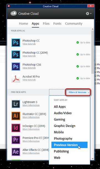Click the Illustrator CC (2014) icon

point(16,116)
